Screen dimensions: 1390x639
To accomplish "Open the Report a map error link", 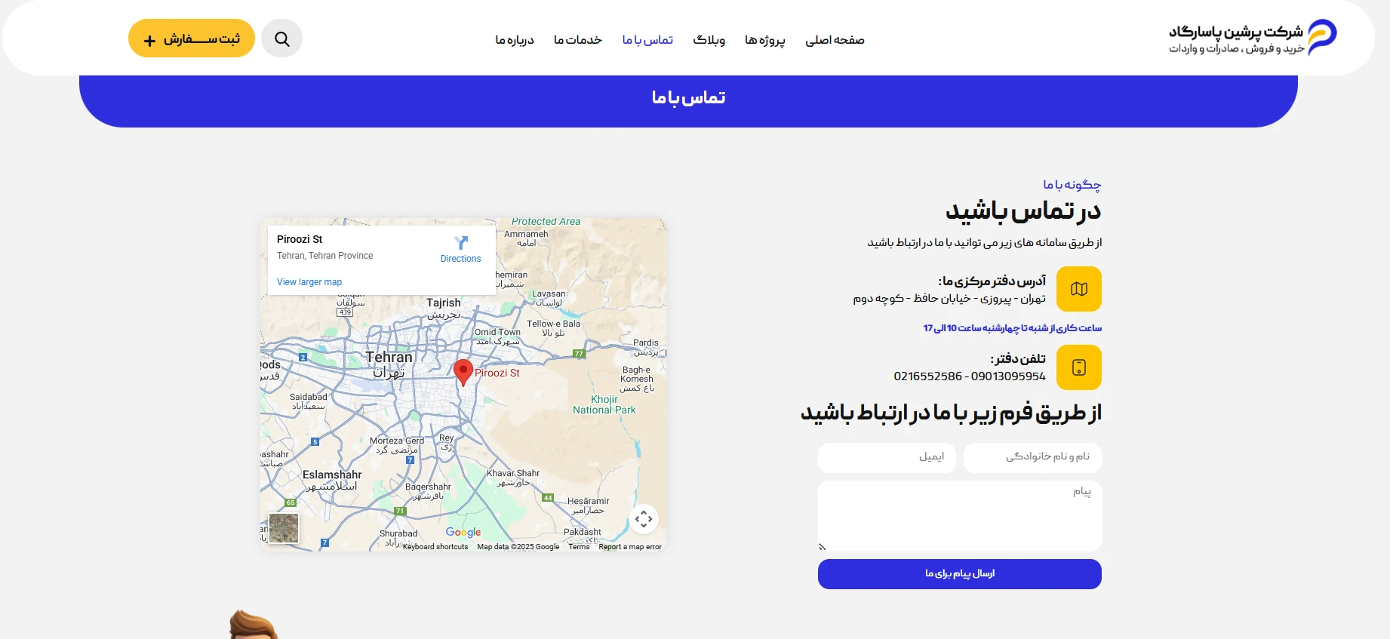I will pyautogui.click(x=629, y=547).
